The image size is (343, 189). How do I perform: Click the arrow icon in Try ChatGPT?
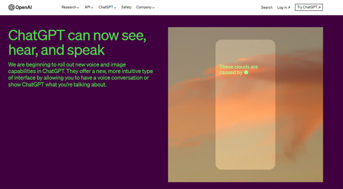point(319,7)
